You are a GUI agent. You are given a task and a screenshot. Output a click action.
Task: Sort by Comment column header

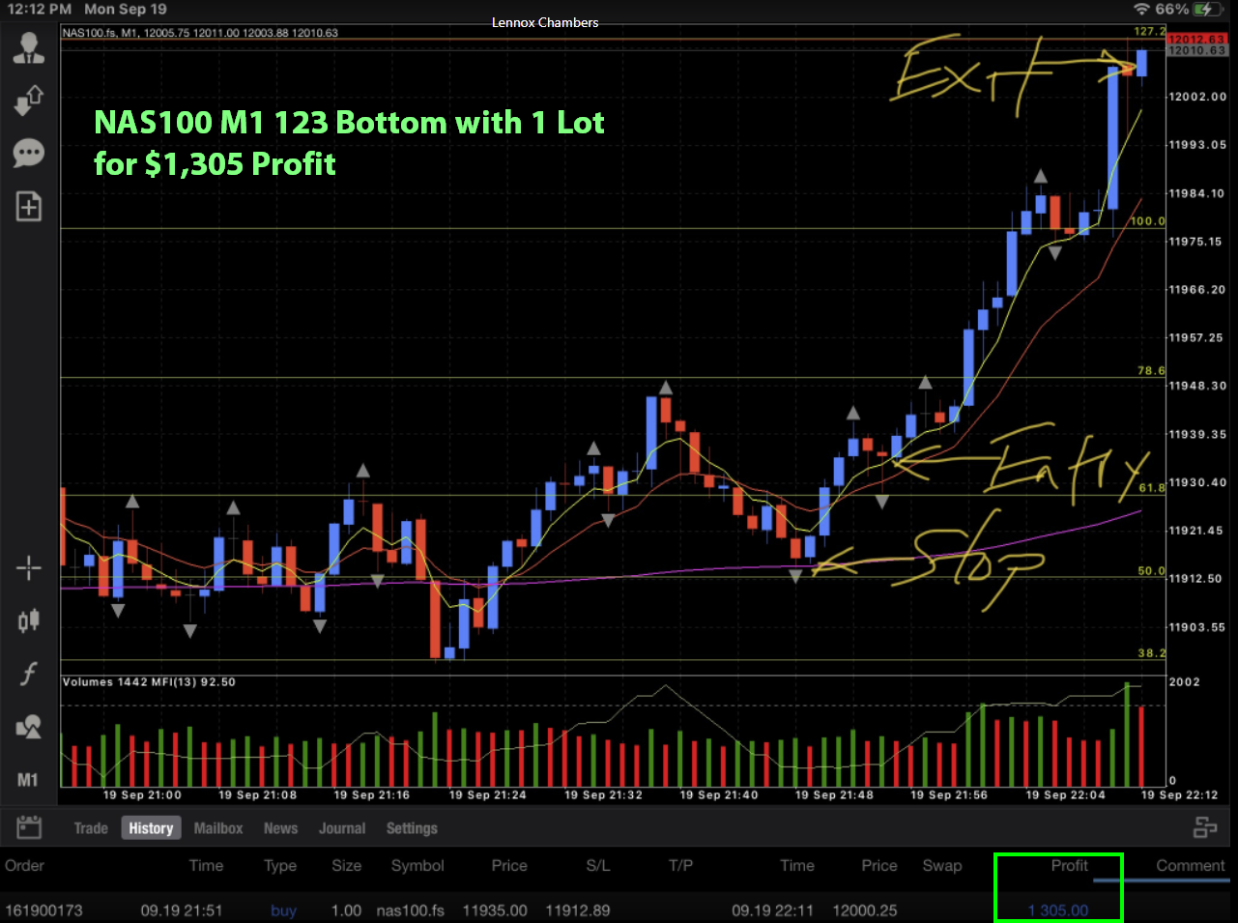pyautogui.click(x=1190, y=865)
